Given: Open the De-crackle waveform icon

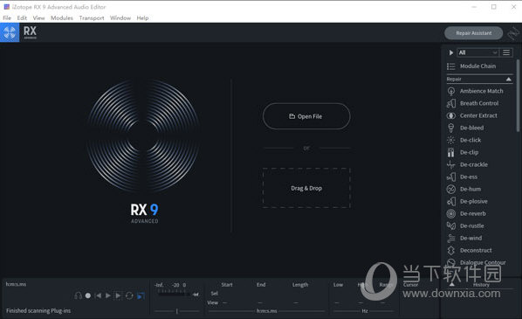Looking at the screenshot, I should tap(451, 164).
